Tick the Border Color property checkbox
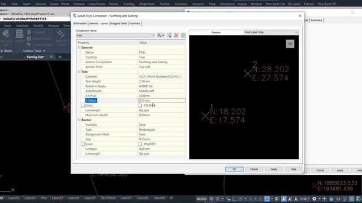The width and height of the screenshot is (362, 203). (x=83, y=144)
